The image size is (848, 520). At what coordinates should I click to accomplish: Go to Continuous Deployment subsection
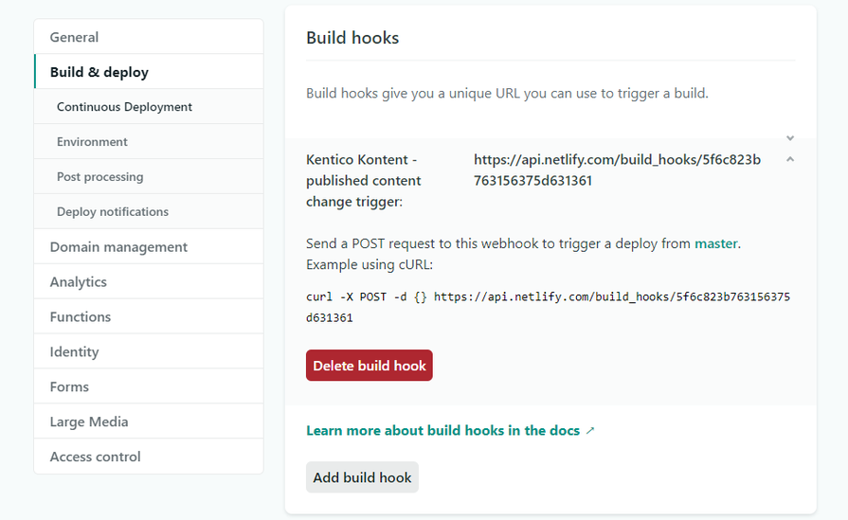point(124,108)
